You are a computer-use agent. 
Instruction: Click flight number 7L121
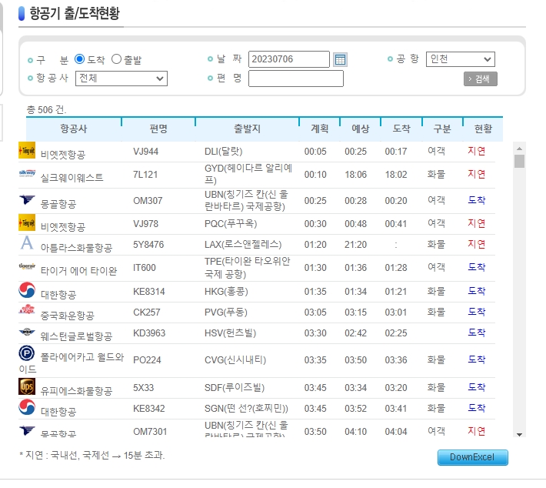145,174
